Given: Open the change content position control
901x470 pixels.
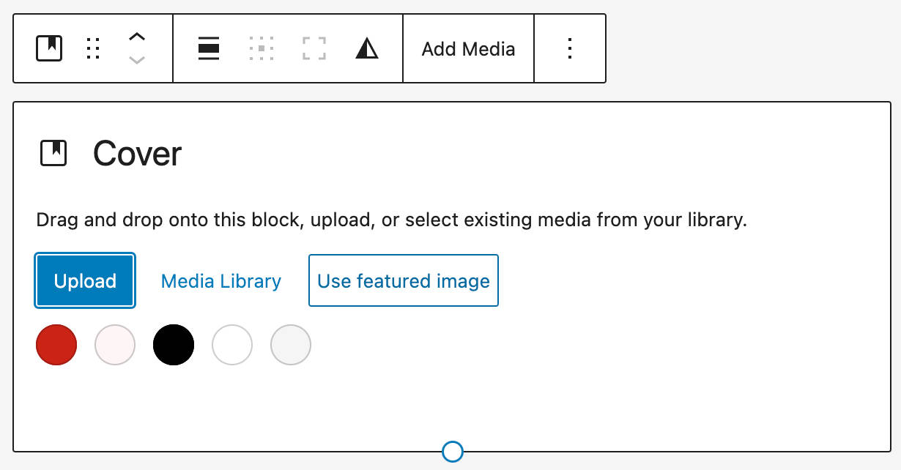Looking at the screenshot, I should (x=261, y=48).
